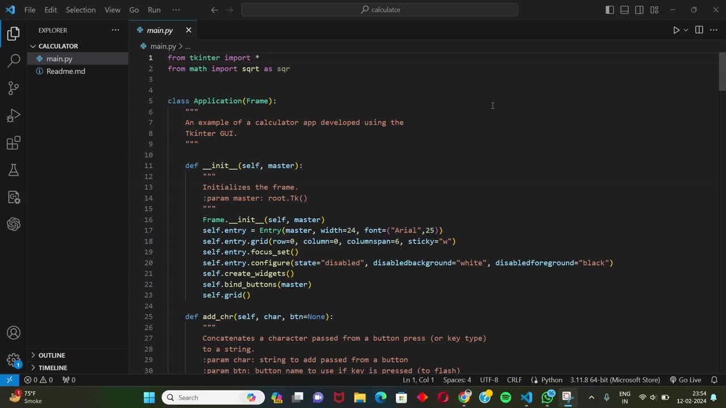The height and width of the screenshot is (408, 726).
Task: Expand the OUTLINE section
Action: click(x=52, y=355)
